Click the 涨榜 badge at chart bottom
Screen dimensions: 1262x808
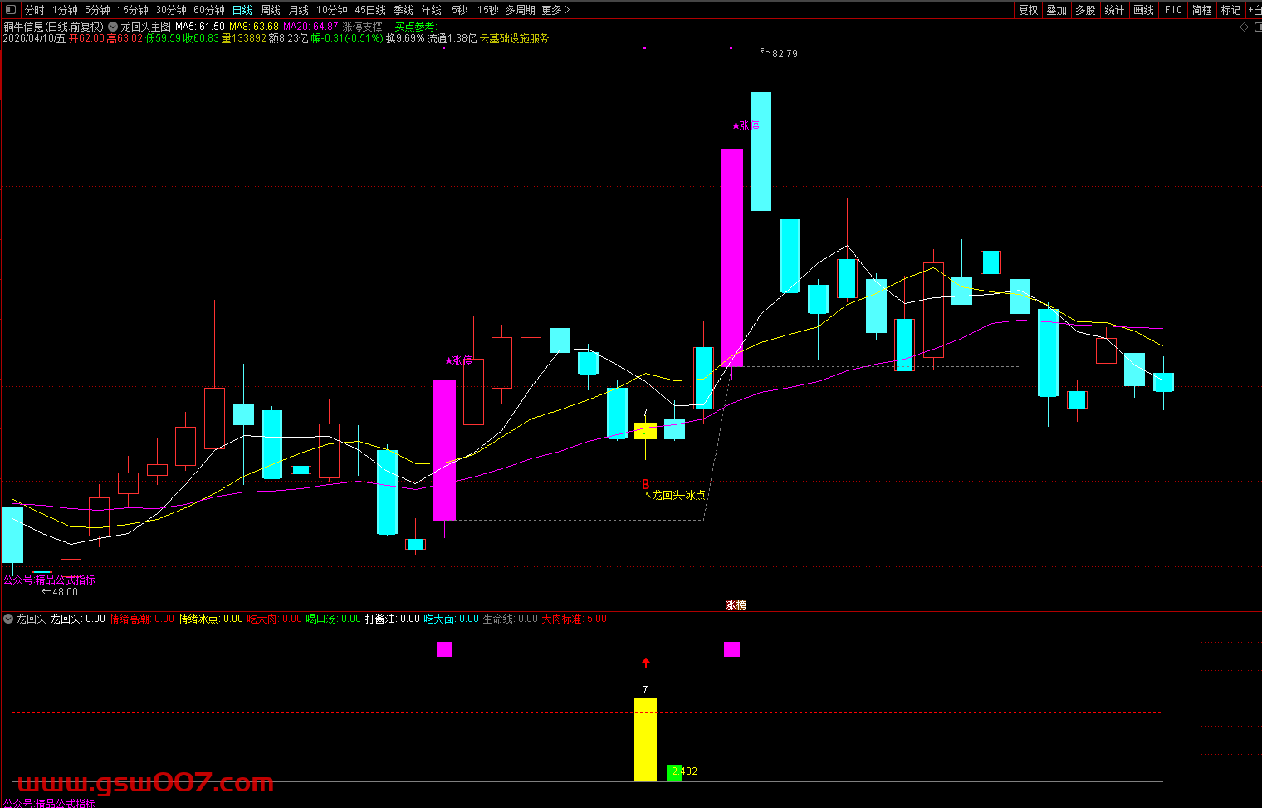point(736,605)
